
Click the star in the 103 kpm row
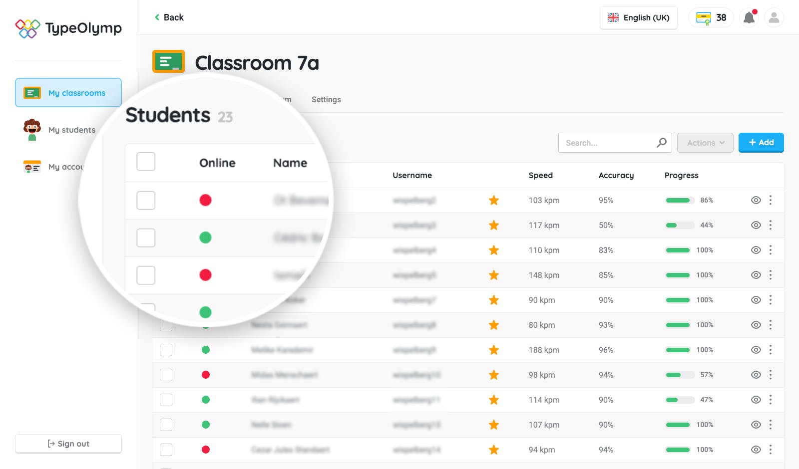[x=494, y=200]
